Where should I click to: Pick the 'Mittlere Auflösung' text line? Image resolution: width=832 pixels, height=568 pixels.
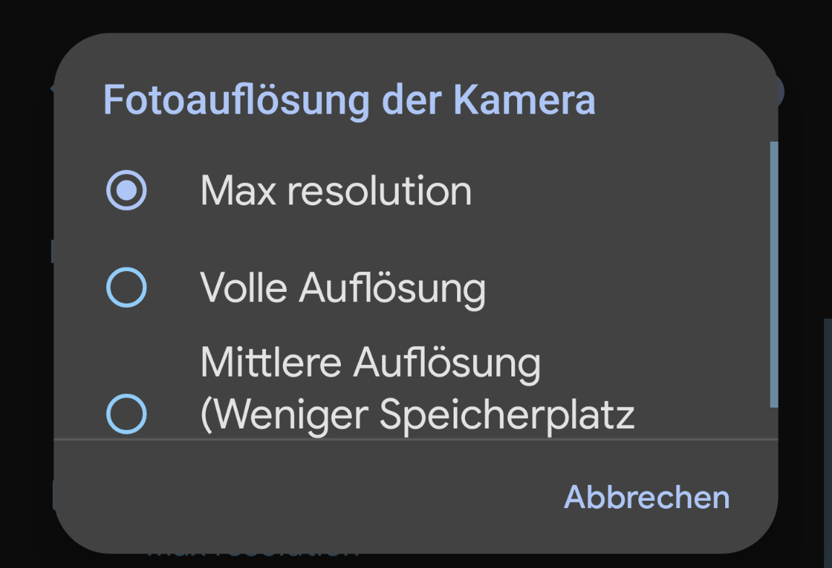click(x=370, y=363)
